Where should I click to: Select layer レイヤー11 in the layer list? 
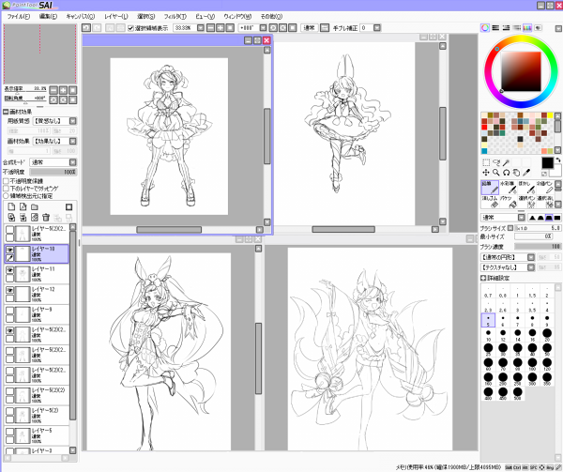37,274
